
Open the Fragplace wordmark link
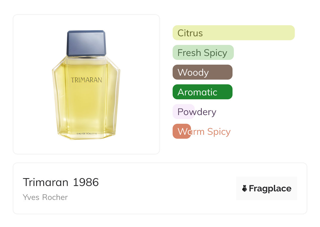tap(270, 188)
